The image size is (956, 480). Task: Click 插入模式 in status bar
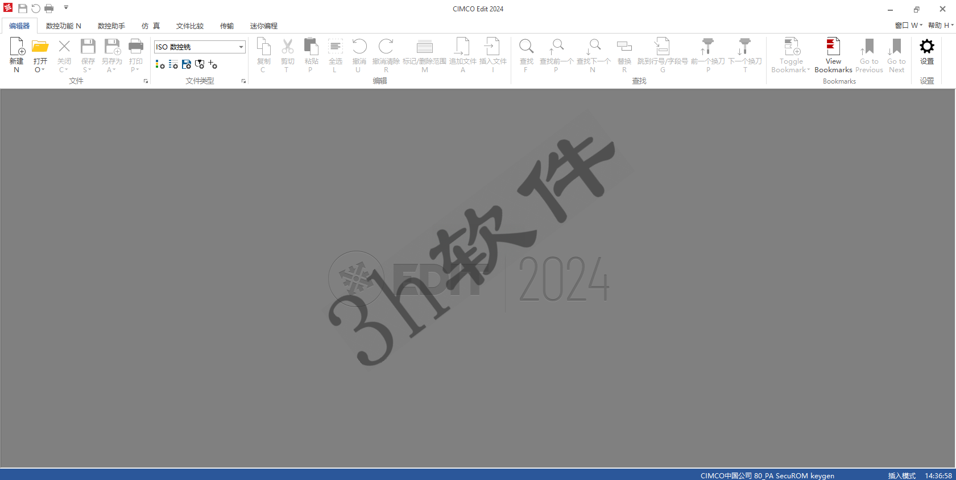[x=902, y=475]
